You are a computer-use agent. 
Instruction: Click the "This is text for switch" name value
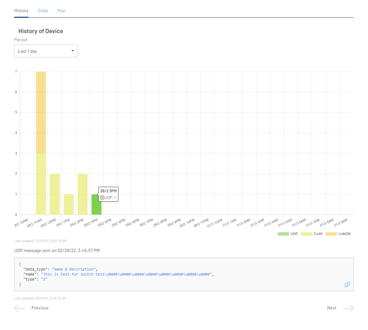(127, 274)
